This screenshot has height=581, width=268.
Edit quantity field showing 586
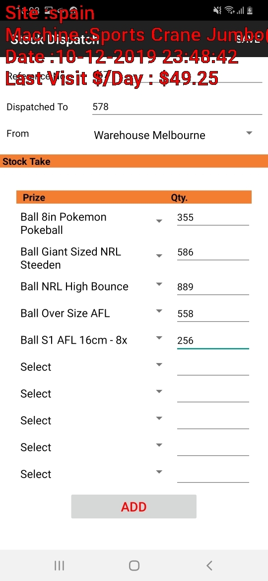213,252
